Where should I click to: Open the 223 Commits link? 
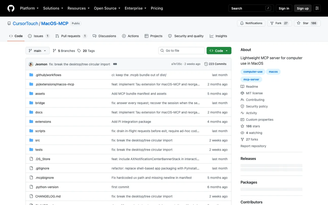point(215,64)
